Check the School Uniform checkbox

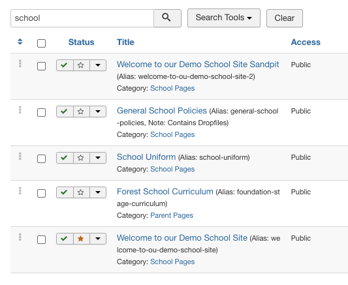pos(42,159)
